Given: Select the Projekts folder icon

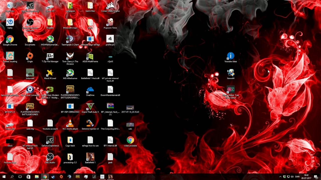Looking at the screenshot, I should point(50,24).
